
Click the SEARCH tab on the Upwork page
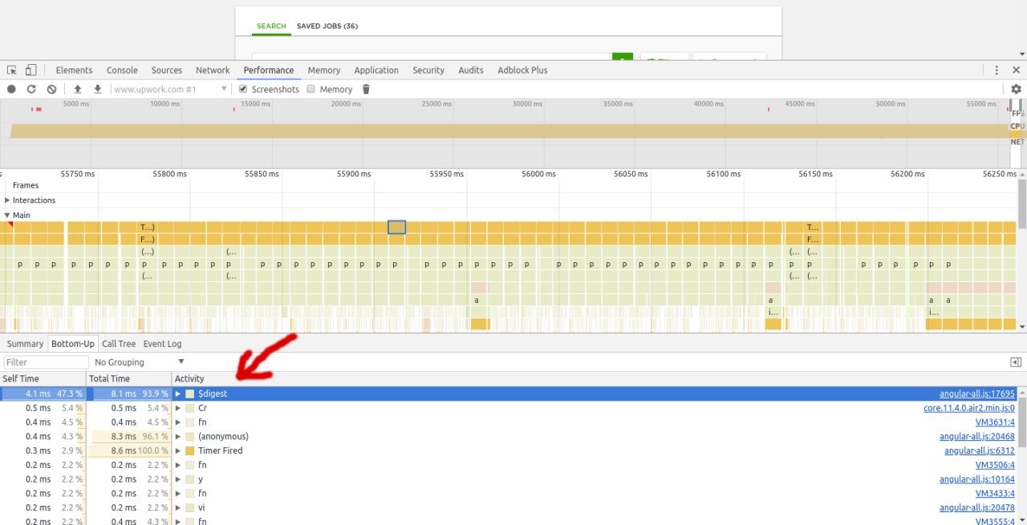point(271,26)
